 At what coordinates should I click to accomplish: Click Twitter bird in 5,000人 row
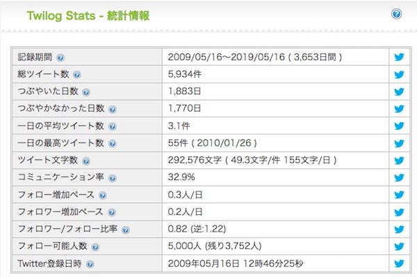[399, 246]
